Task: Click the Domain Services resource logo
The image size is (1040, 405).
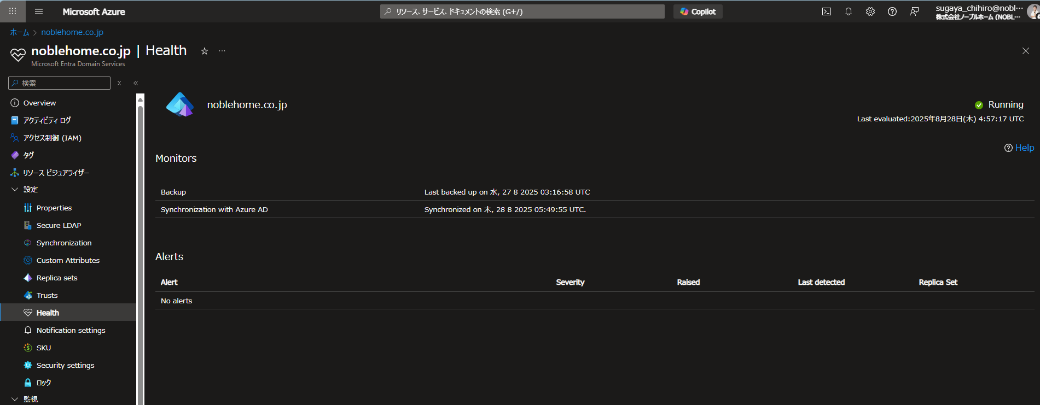Action: (x=180, y=104)
